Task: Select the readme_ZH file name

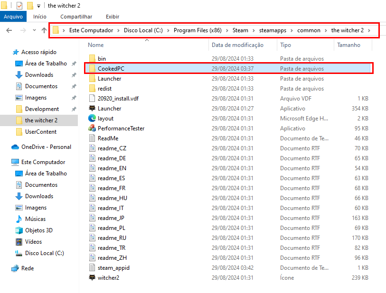Action: (x=112, y=258)
